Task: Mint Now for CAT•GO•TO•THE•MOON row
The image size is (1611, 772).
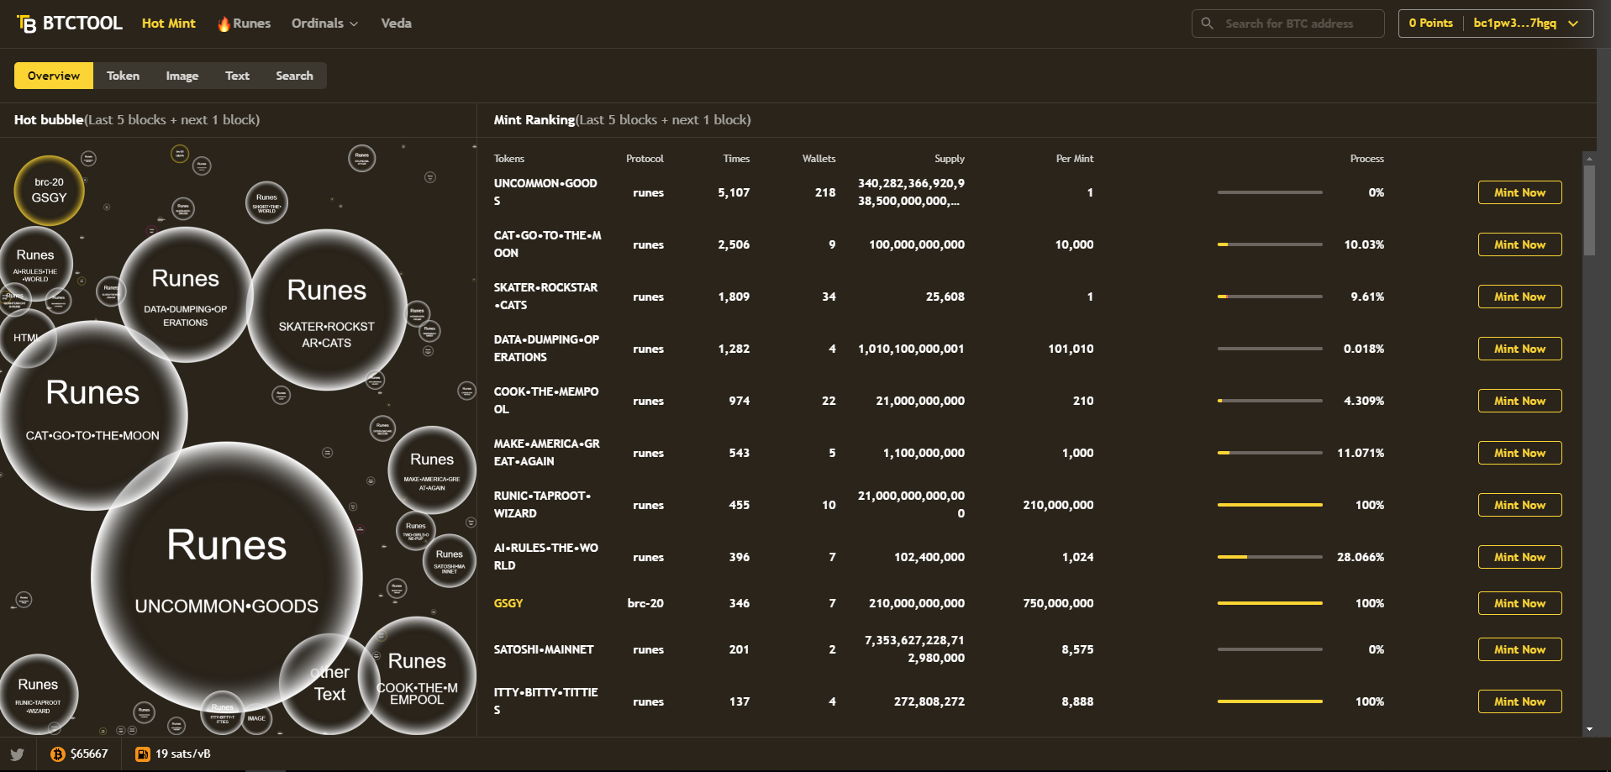Action: [1519, 244]
